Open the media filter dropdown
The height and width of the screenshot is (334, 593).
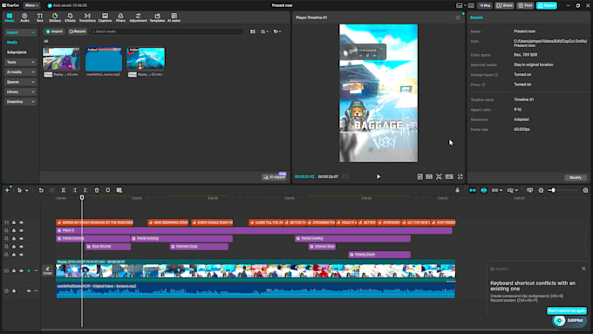click(x=276, y=31)
